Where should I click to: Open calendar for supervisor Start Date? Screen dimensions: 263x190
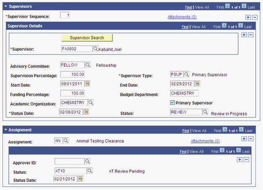pyautogui.click(x=87, y=84)
